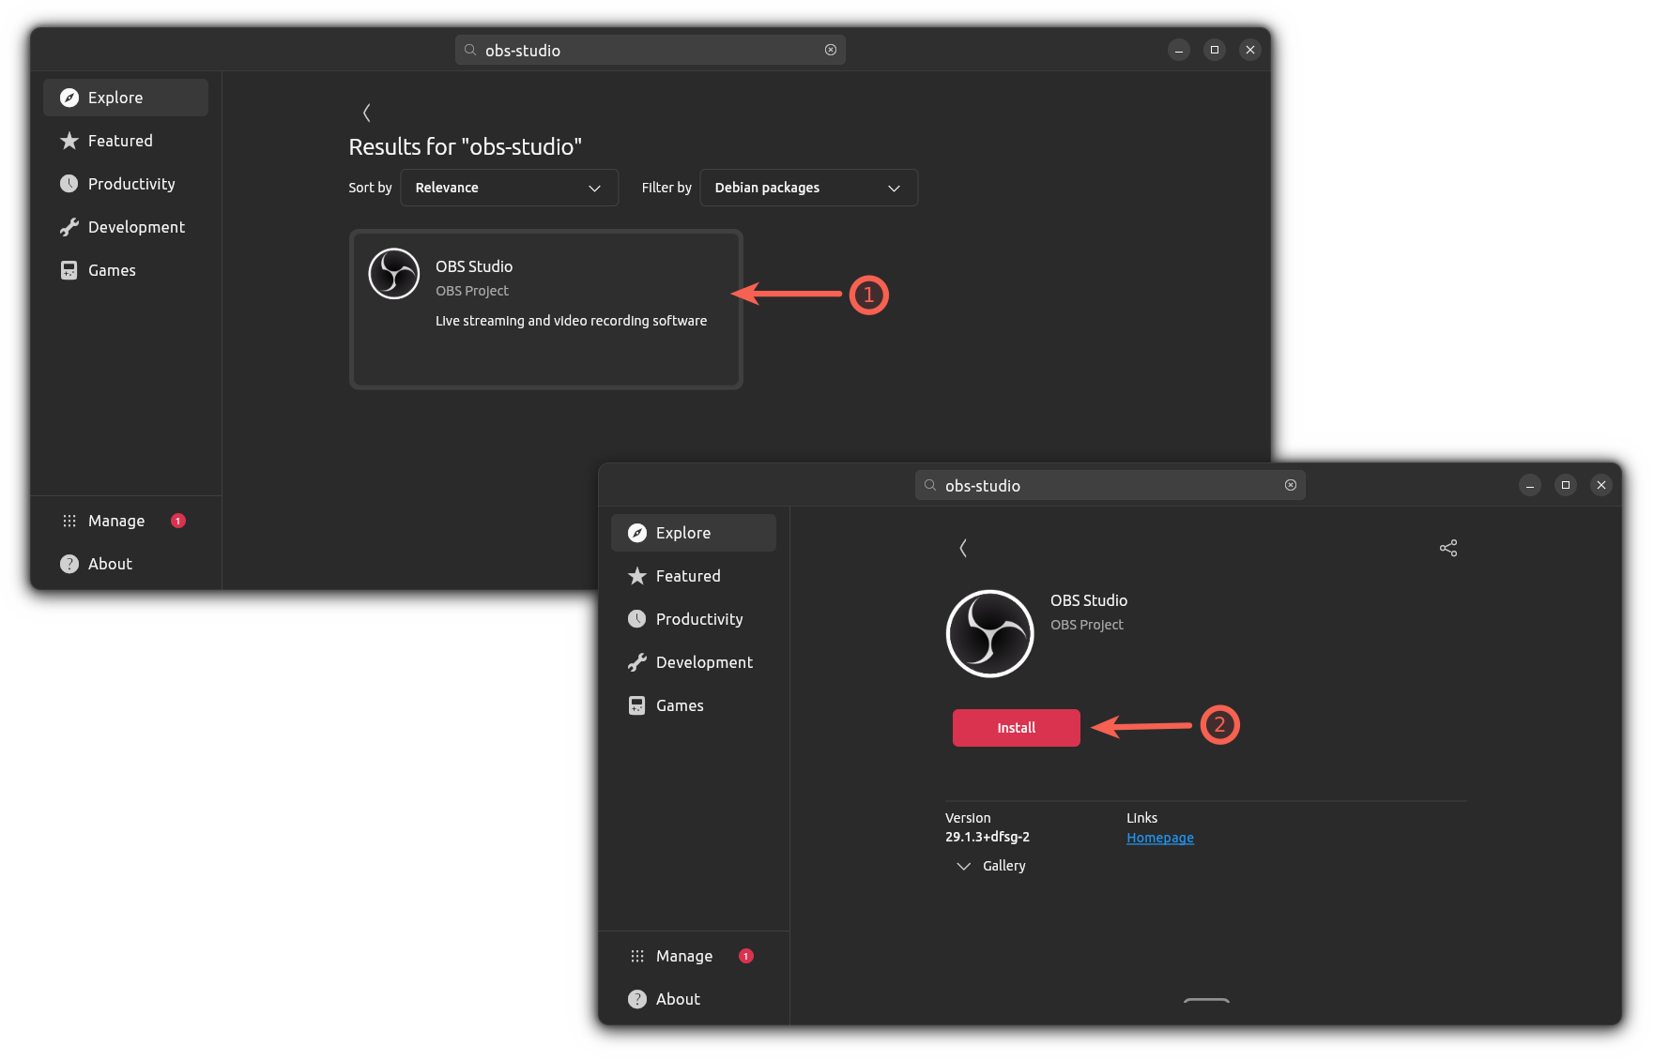
Task: Click front window obs-studio search field
Action: click(1110, 485)
